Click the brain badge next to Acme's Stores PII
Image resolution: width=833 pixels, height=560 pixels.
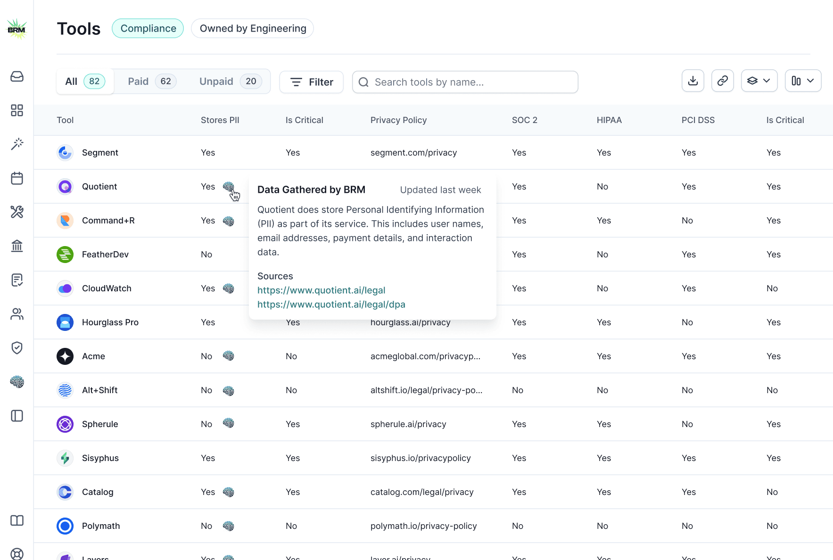coord(229,356)
